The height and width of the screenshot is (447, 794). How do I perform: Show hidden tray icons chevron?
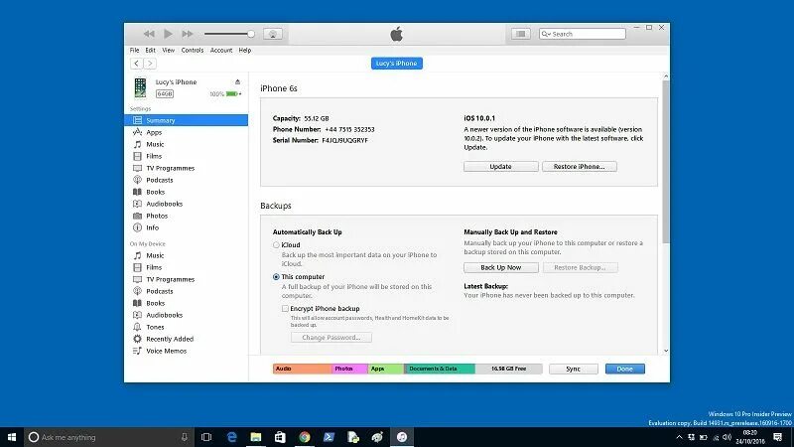pyautogui.click(x=679, y=437)
